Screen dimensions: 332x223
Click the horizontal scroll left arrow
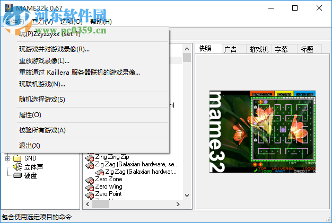pyautogui.click(x=88, y=204)
